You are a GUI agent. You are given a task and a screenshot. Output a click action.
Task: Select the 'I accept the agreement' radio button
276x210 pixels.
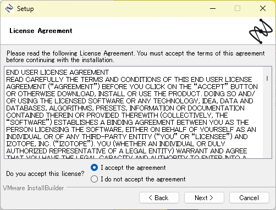[94, 168]
